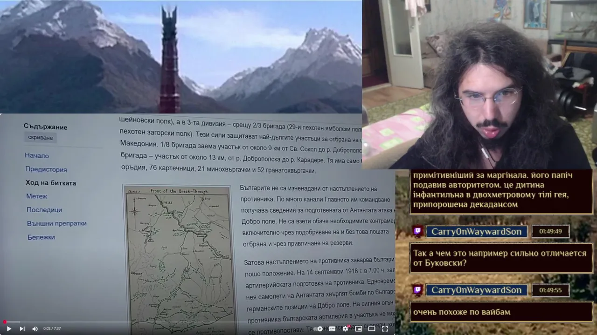
Task: Click the 01:49:49 chat timestamp
Action: 551,231
